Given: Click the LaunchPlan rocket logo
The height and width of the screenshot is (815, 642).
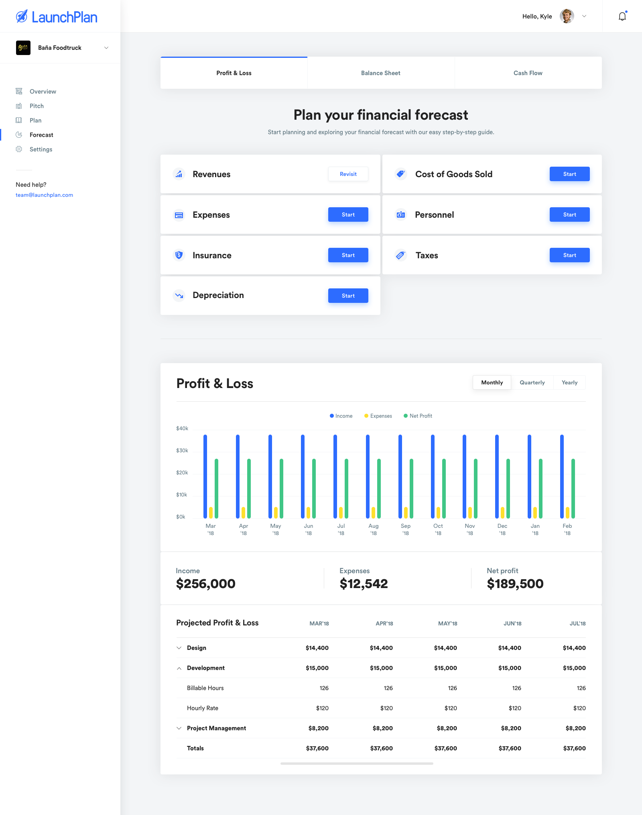Looking at the screenshot, I should [22, 16].
